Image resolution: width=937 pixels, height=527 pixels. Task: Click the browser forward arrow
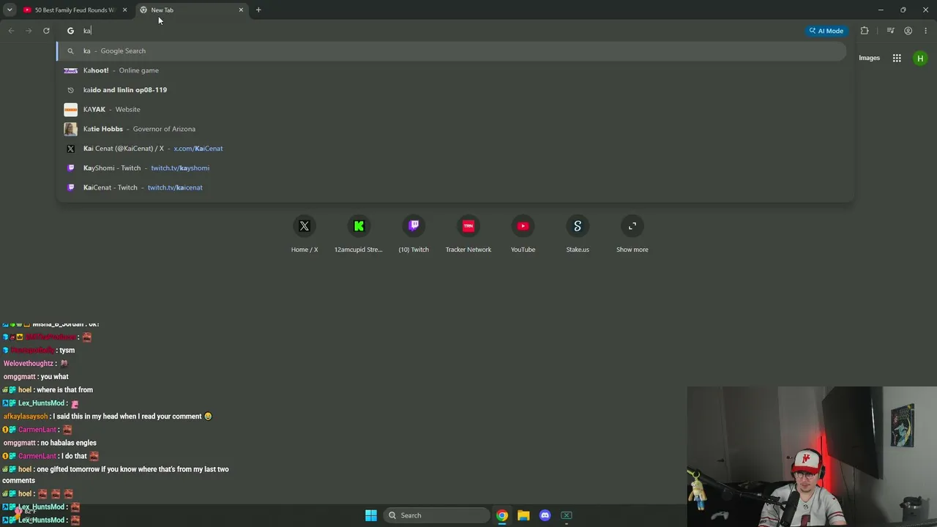pos(29,31)
